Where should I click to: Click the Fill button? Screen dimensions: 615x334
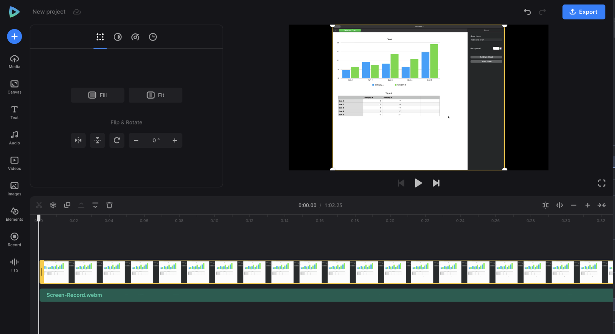(97, 95)
